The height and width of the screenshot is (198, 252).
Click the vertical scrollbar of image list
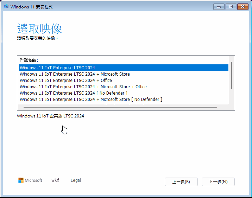(232, 75)
